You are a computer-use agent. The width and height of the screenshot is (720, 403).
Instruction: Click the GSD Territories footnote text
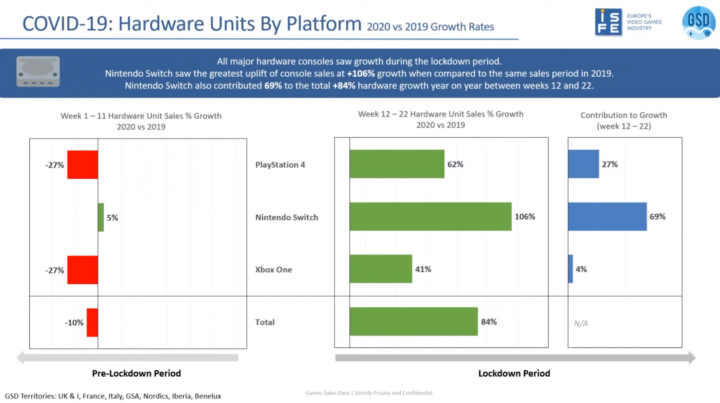(113, 396)
